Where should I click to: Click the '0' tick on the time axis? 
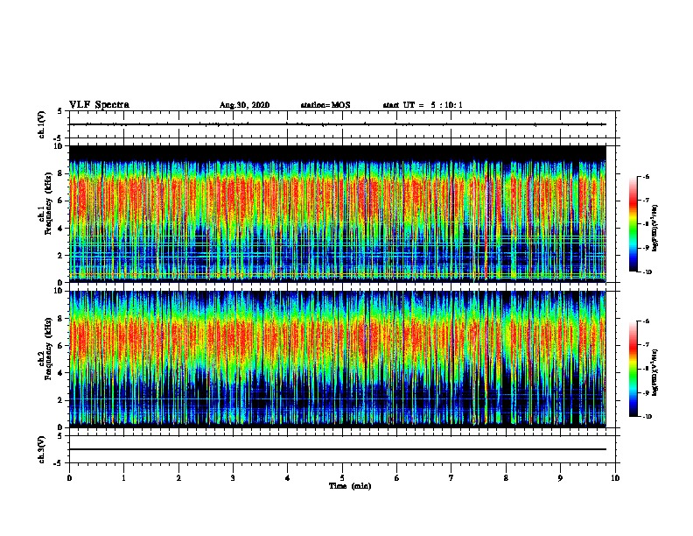[69, 478]
